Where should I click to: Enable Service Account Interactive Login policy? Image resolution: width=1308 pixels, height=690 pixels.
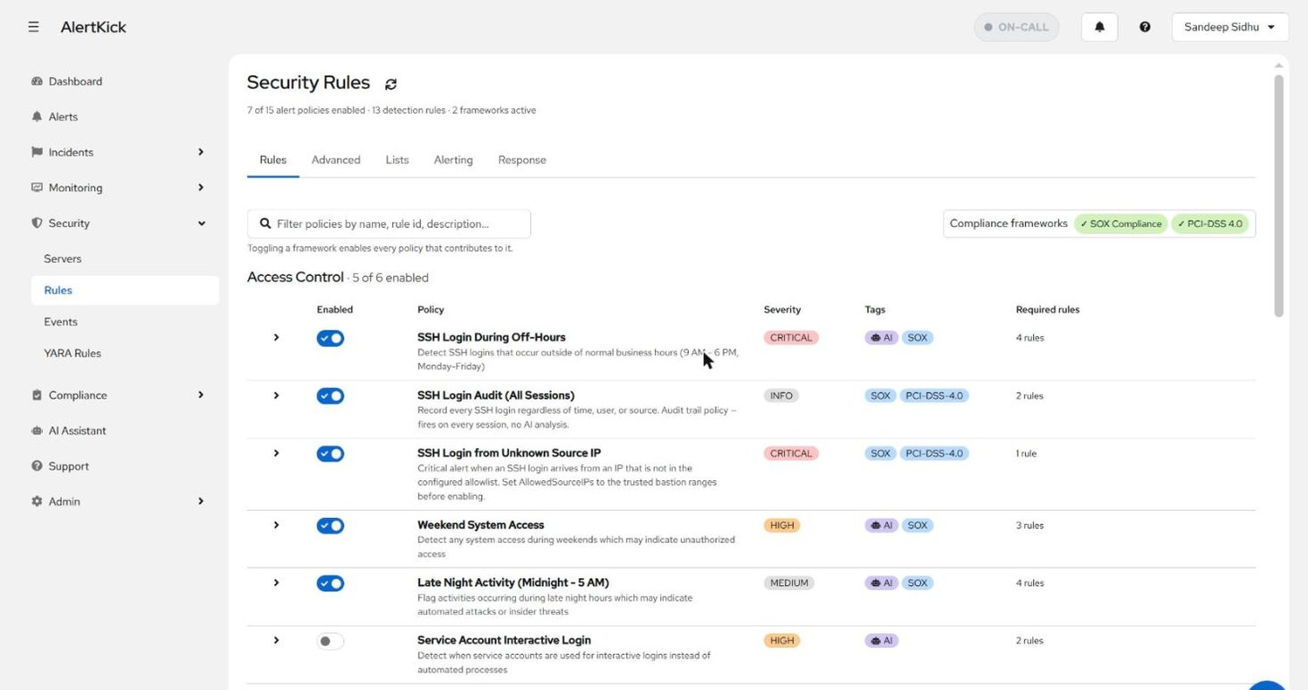tap(330, 641)
